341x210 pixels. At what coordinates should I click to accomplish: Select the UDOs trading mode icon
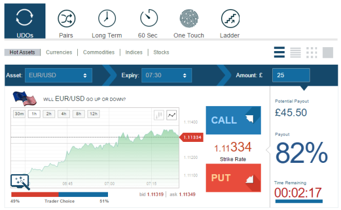24,18
